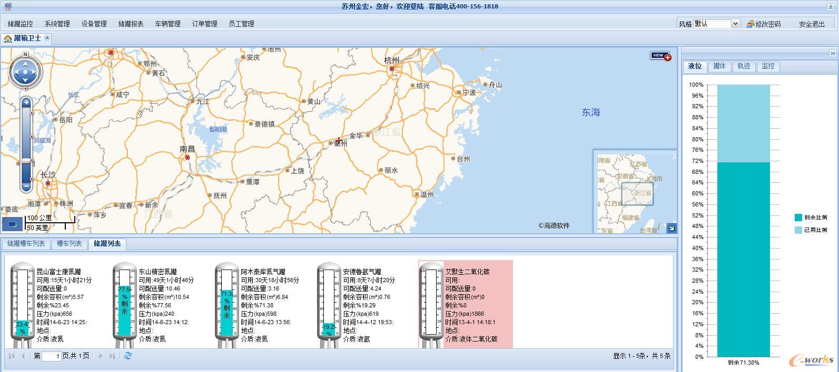Click 安全退出 to log out
The height and width of the screenshot is (372, 839).
812,24
